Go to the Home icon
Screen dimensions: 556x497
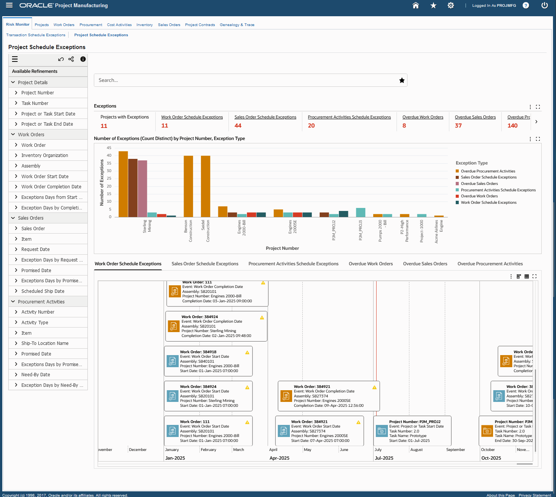[x=415, y=5]
